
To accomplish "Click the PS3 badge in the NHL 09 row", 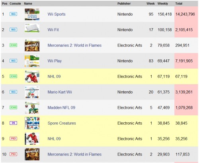I will tap(13, 139).
